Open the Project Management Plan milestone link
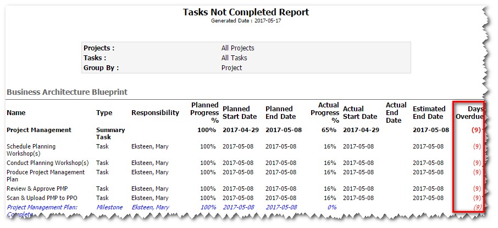 click(42, 210)
